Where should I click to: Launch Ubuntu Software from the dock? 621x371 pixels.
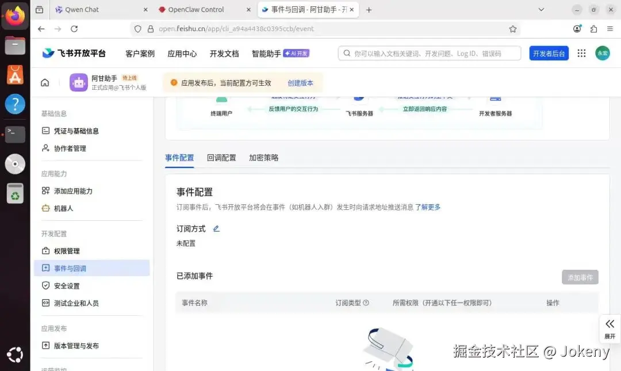click(15, 75)
